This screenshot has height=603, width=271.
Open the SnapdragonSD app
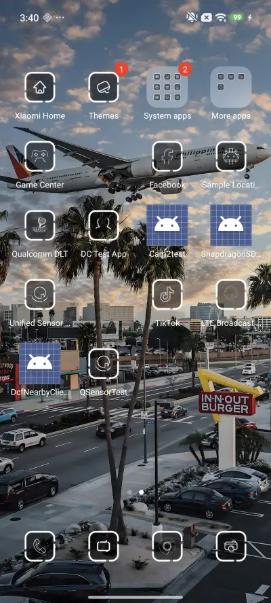point(231,225)
